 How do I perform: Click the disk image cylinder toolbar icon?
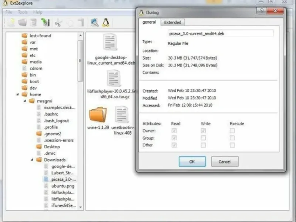coord(34,23)
